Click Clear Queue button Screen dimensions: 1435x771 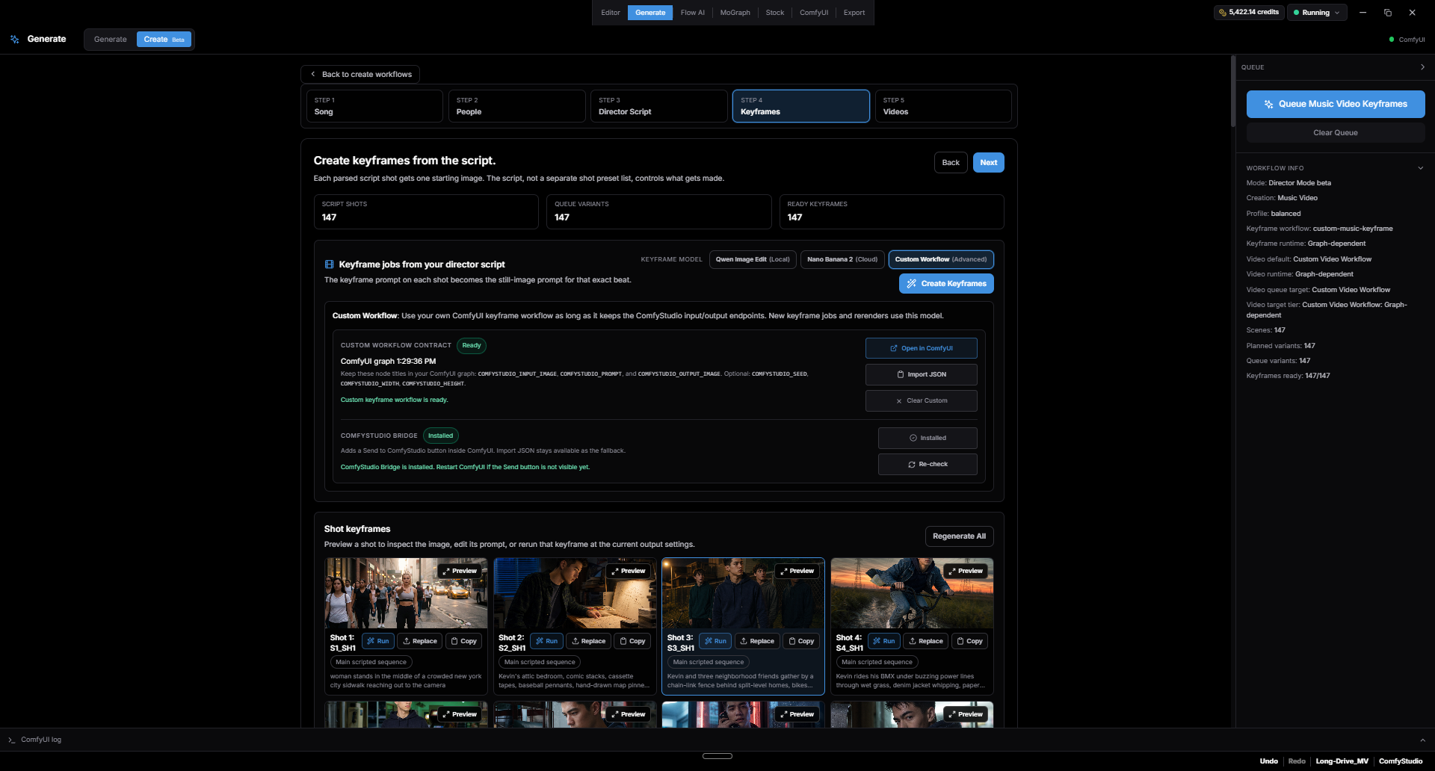point(1336,132)
